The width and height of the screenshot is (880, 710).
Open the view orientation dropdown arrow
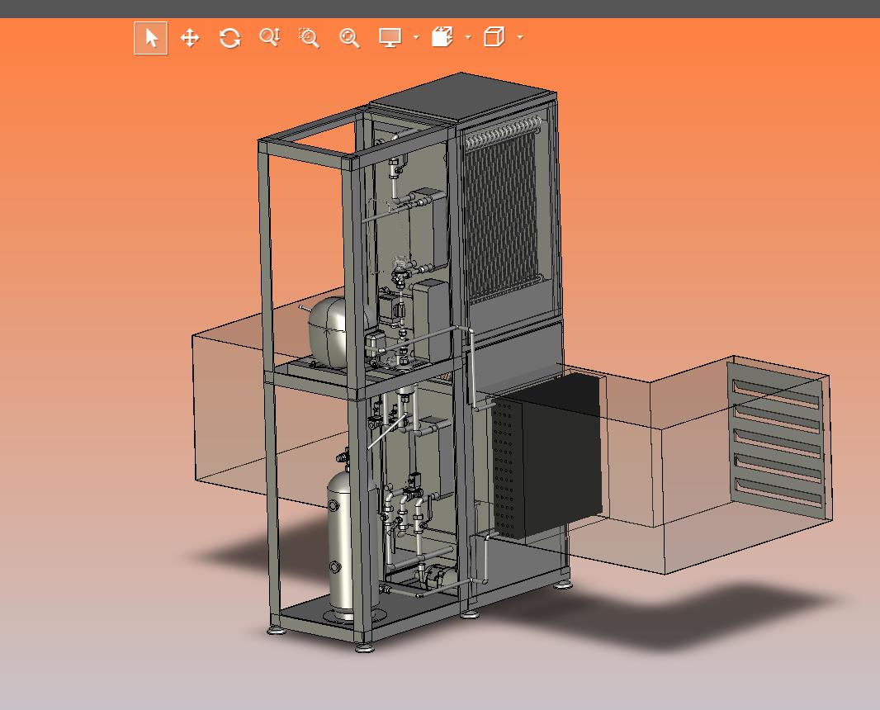(x=520, y=38)
